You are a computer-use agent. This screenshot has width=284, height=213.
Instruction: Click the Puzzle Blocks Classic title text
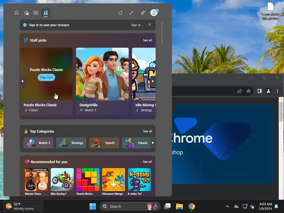40,105
